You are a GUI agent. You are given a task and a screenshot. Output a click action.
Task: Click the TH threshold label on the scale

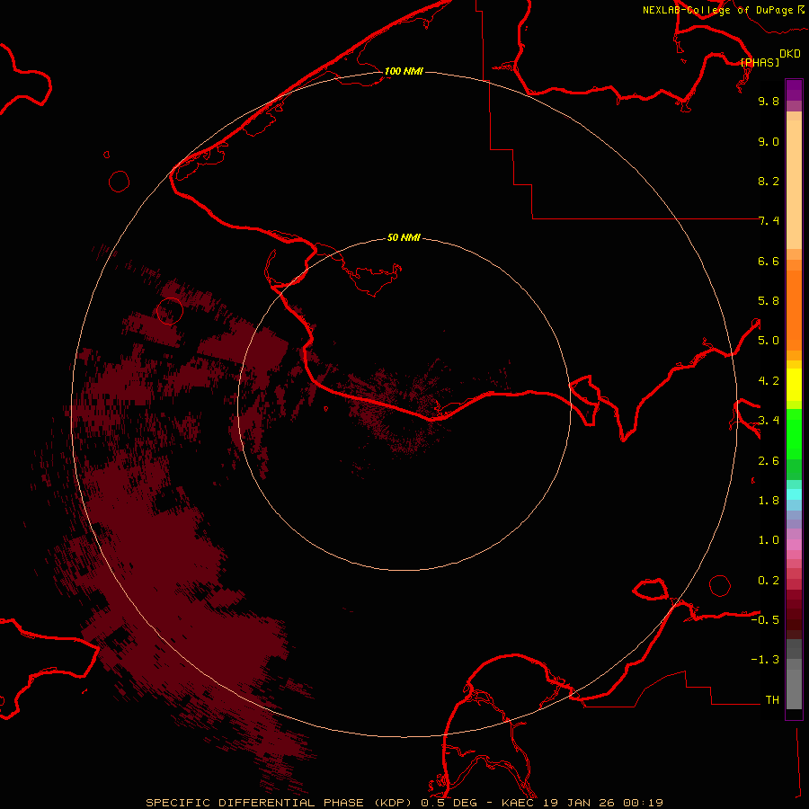click(x=772, y=700)
